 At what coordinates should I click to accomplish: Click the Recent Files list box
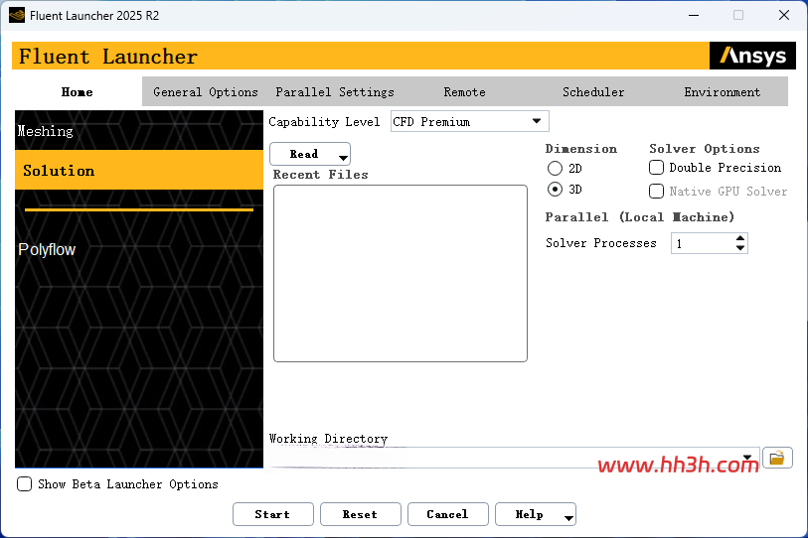[x=401, y=273]
